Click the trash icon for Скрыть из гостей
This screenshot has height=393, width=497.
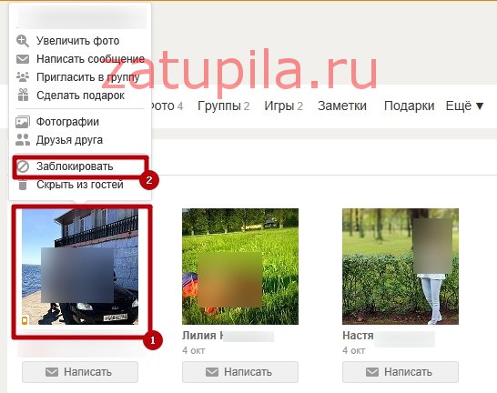coord(23,185)
